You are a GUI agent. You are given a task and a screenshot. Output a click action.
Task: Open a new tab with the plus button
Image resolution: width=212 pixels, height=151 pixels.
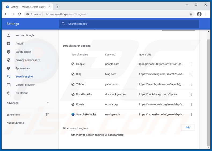(57, 7)
